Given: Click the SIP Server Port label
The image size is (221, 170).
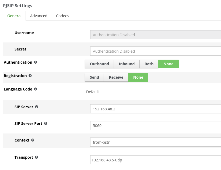Looking at the screenshot, I should (x=28, y=124).
